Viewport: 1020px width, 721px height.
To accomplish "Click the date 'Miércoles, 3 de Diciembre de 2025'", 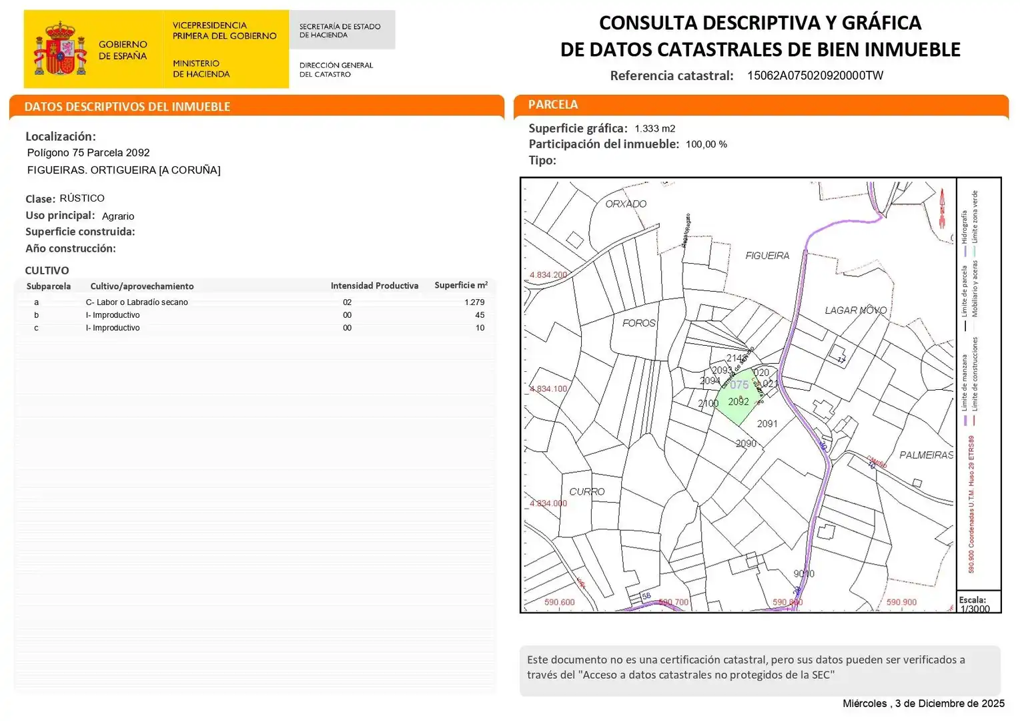I will point(923,704).
